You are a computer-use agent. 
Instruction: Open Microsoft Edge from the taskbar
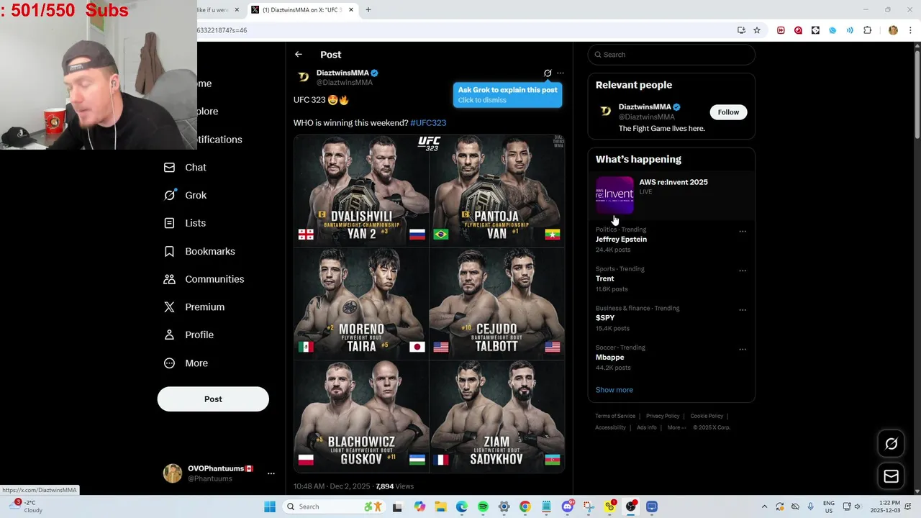click(x=461, y=507)
